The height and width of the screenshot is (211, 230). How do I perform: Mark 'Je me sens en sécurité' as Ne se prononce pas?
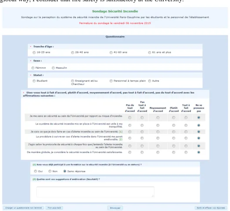click(199, 118)
